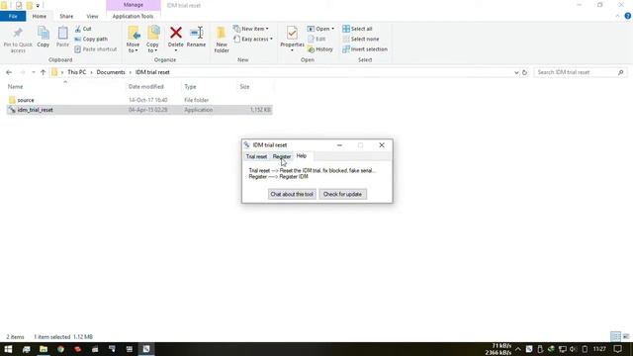633x356 pixels.
Task: Click Edit in the Open group
Action: coord(316,40)
